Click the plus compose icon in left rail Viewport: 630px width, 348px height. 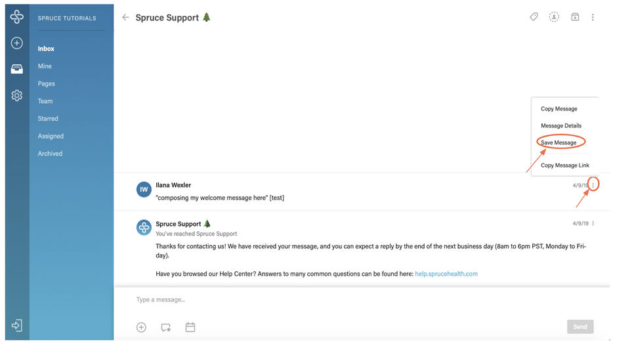point(17,43)
